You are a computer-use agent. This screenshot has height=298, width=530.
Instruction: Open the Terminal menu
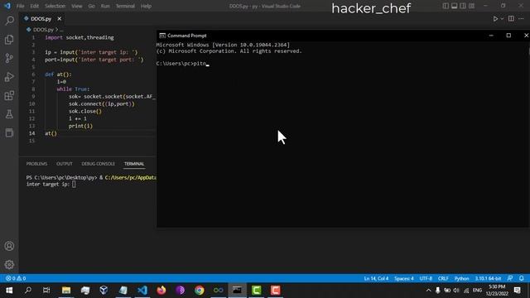(x=125, y=6)
